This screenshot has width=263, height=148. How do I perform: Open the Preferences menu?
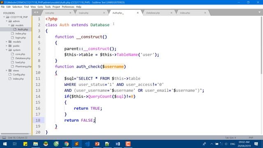pyautogui.click(x=68, y=7)
